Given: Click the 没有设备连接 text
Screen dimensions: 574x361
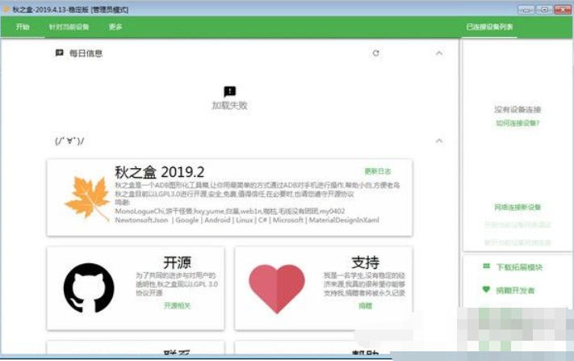Looking at the screenshot, I should click(517, 110).
